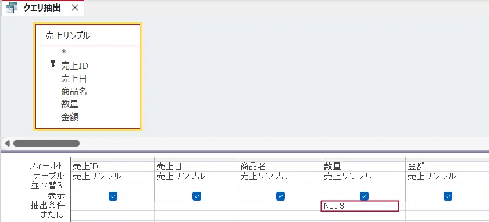
Task: Open the テーブル cell under 商品名 column
Action: pos(280,176)
